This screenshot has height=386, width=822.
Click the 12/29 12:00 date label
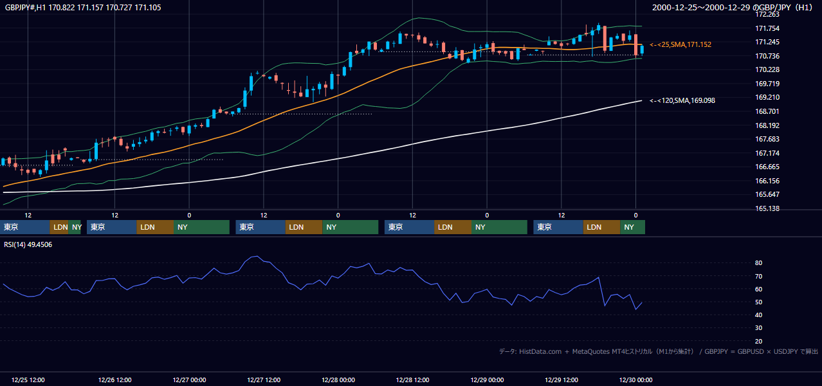pyautogui.click(x=562, y=380)
